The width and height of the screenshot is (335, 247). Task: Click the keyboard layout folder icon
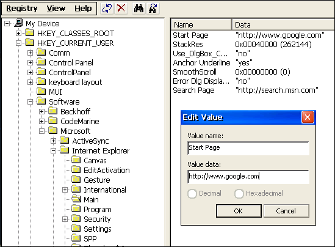click(41, 82)
